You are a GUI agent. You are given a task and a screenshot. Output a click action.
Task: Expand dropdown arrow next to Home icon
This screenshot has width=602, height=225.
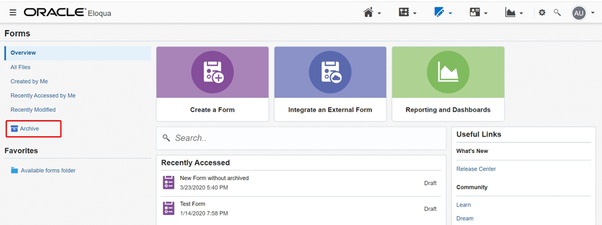379,14
